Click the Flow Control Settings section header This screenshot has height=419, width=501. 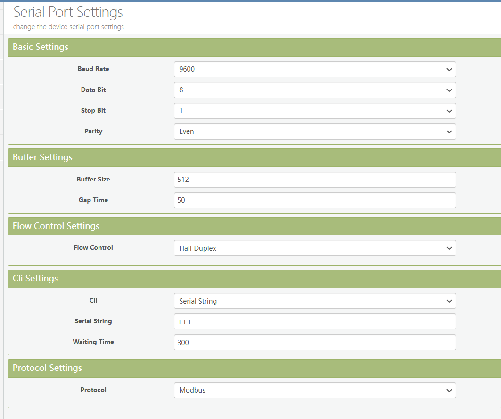point(255,226)
